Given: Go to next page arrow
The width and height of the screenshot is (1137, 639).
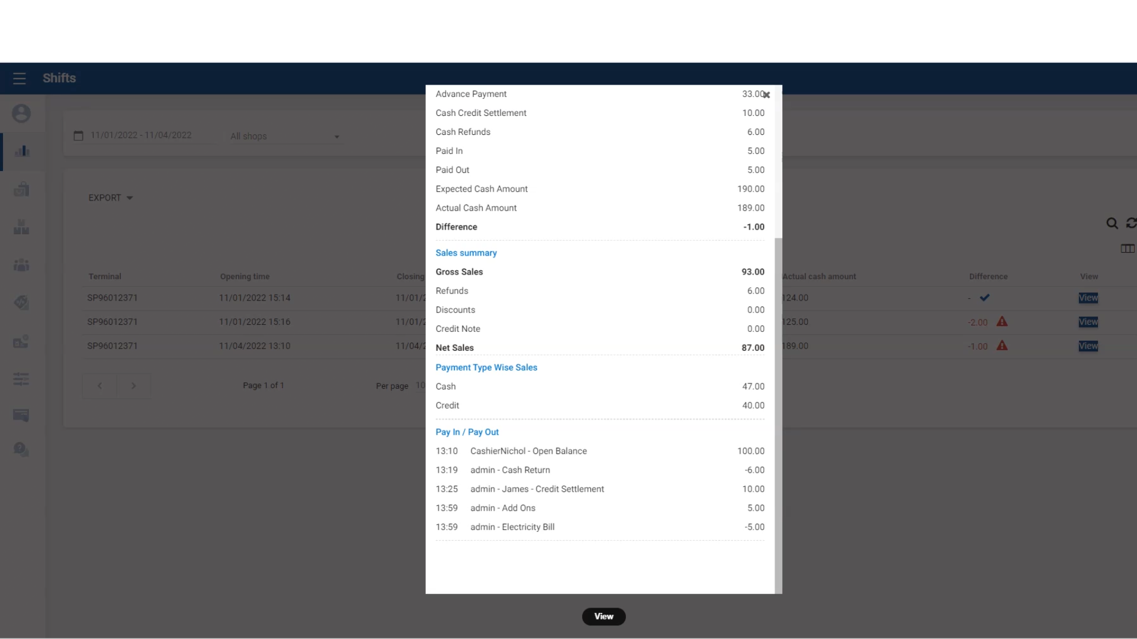Looking at the screenshot, I should click(134, 386).
